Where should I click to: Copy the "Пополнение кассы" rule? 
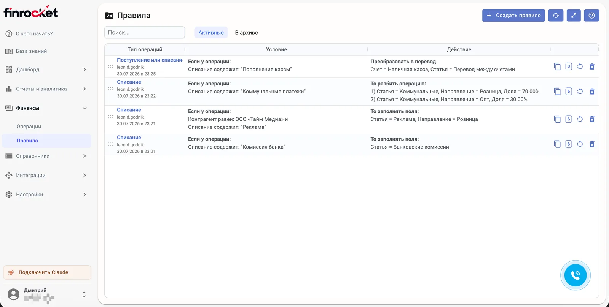pos(557,66)
